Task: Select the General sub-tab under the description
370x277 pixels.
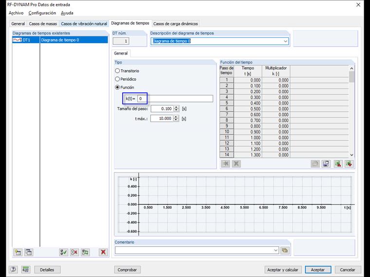Action: 121,53
